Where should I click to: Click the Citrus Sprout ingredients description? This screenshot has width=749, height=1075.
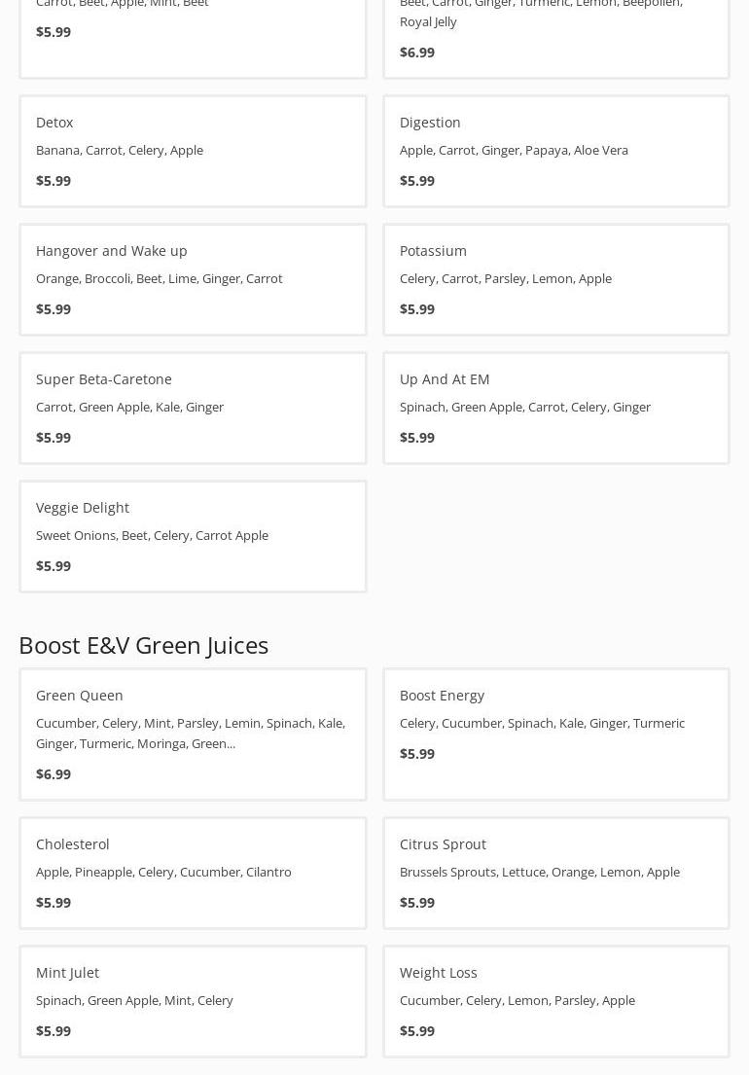tap(539, 872)
